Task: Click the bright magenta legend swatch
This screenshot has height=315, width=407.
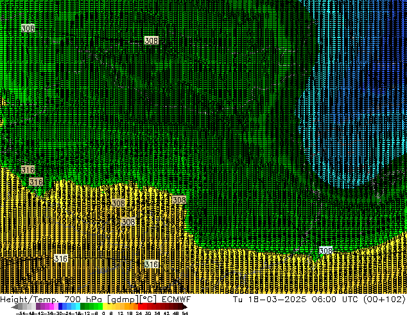Action: 51,307
